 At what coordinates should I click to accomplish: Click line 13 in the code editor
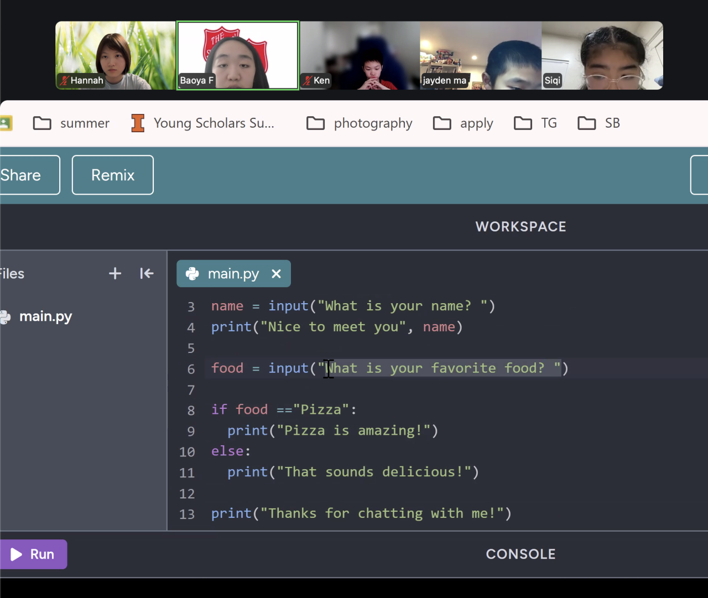point(361,513)
